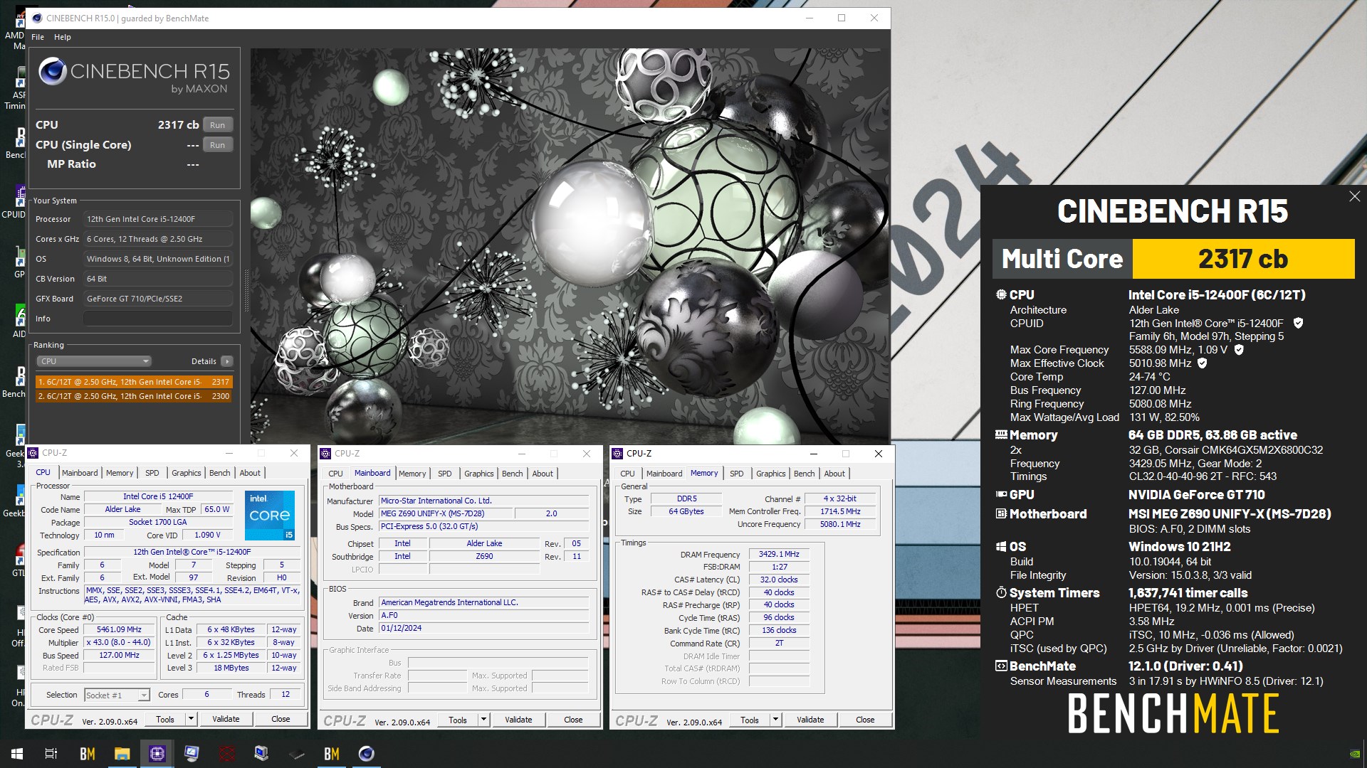Click the Details arrow button in Ranking
This screenshot has width=1367, height=768.
(227, 361)
